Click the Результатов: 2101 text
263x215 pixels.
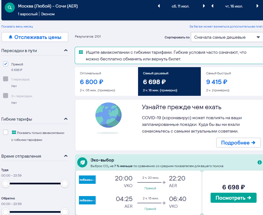click(88, 36)
